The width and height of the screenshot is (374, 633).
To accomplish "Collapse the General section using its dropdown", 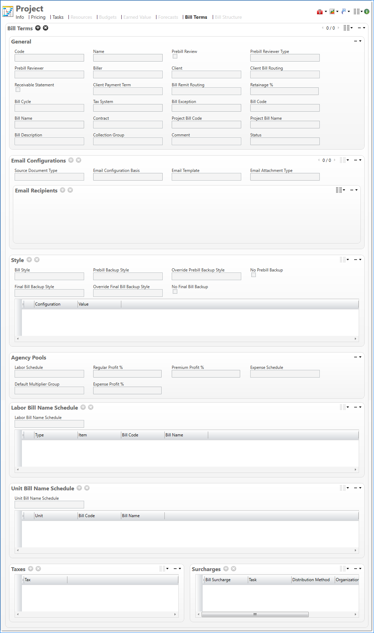I will [358, 41].
